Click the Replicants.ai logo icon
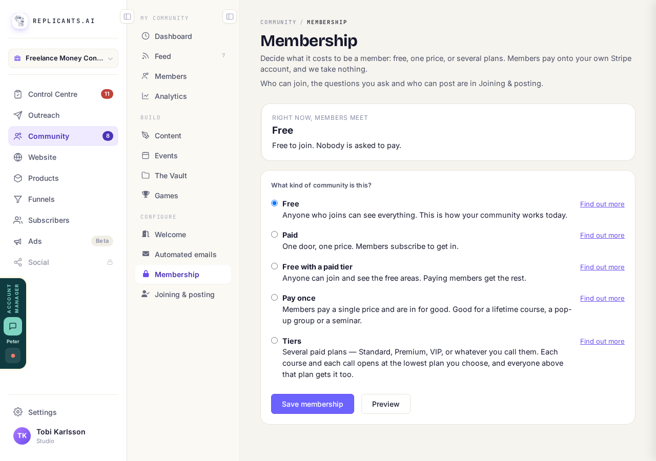The image size is (656, 461). tap(20, 21)
